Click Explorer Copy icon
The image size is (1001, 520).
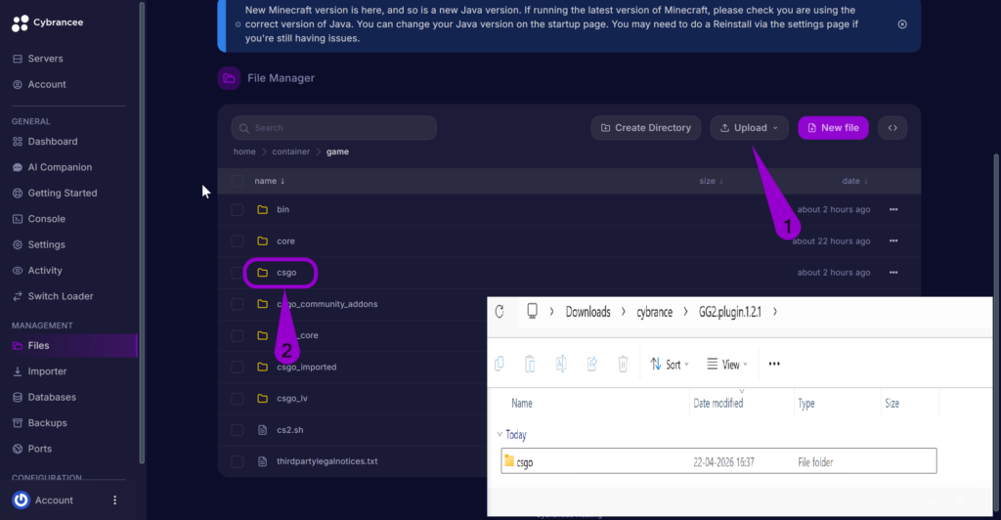[x=500, y=364]
